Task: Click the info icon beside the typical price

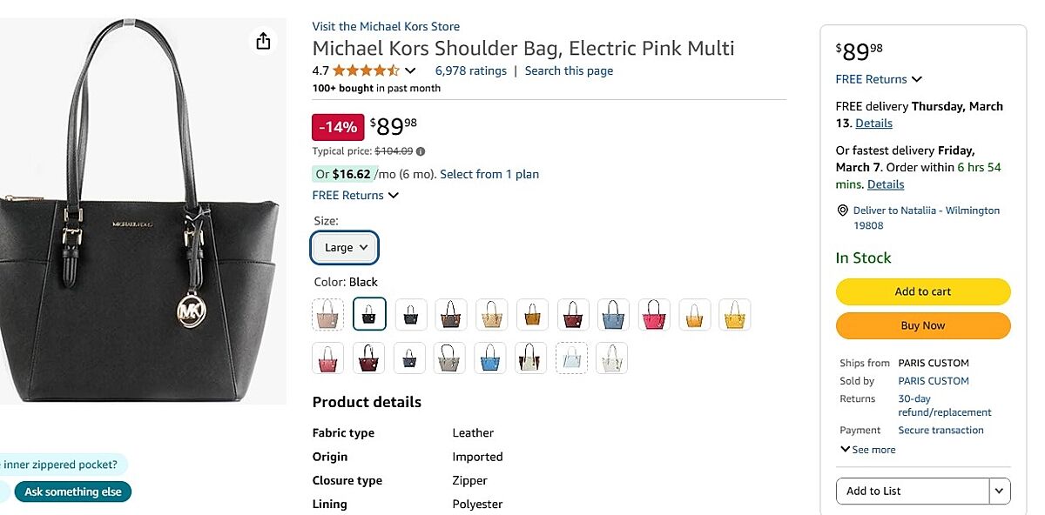Action: (421, 151)
